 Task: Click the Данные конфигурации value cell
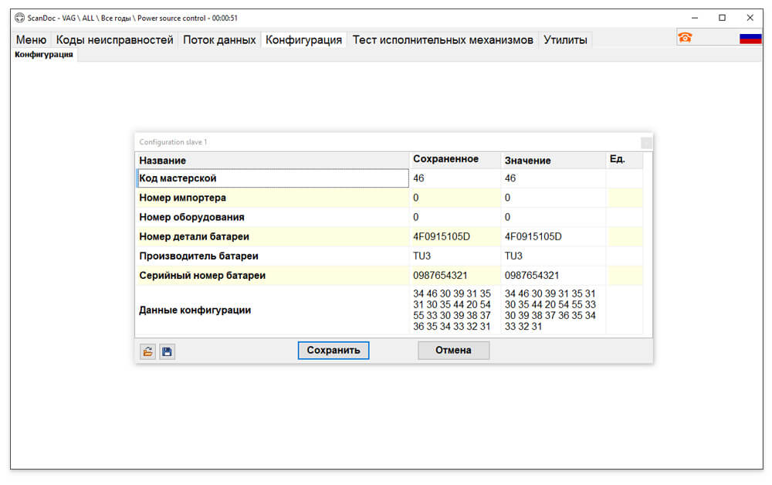(554, 310)
